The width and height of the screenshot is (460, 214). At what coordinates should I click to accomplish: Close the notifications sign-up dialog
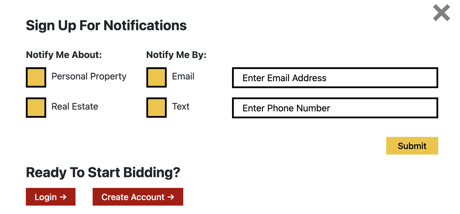[x=441, y=13]
